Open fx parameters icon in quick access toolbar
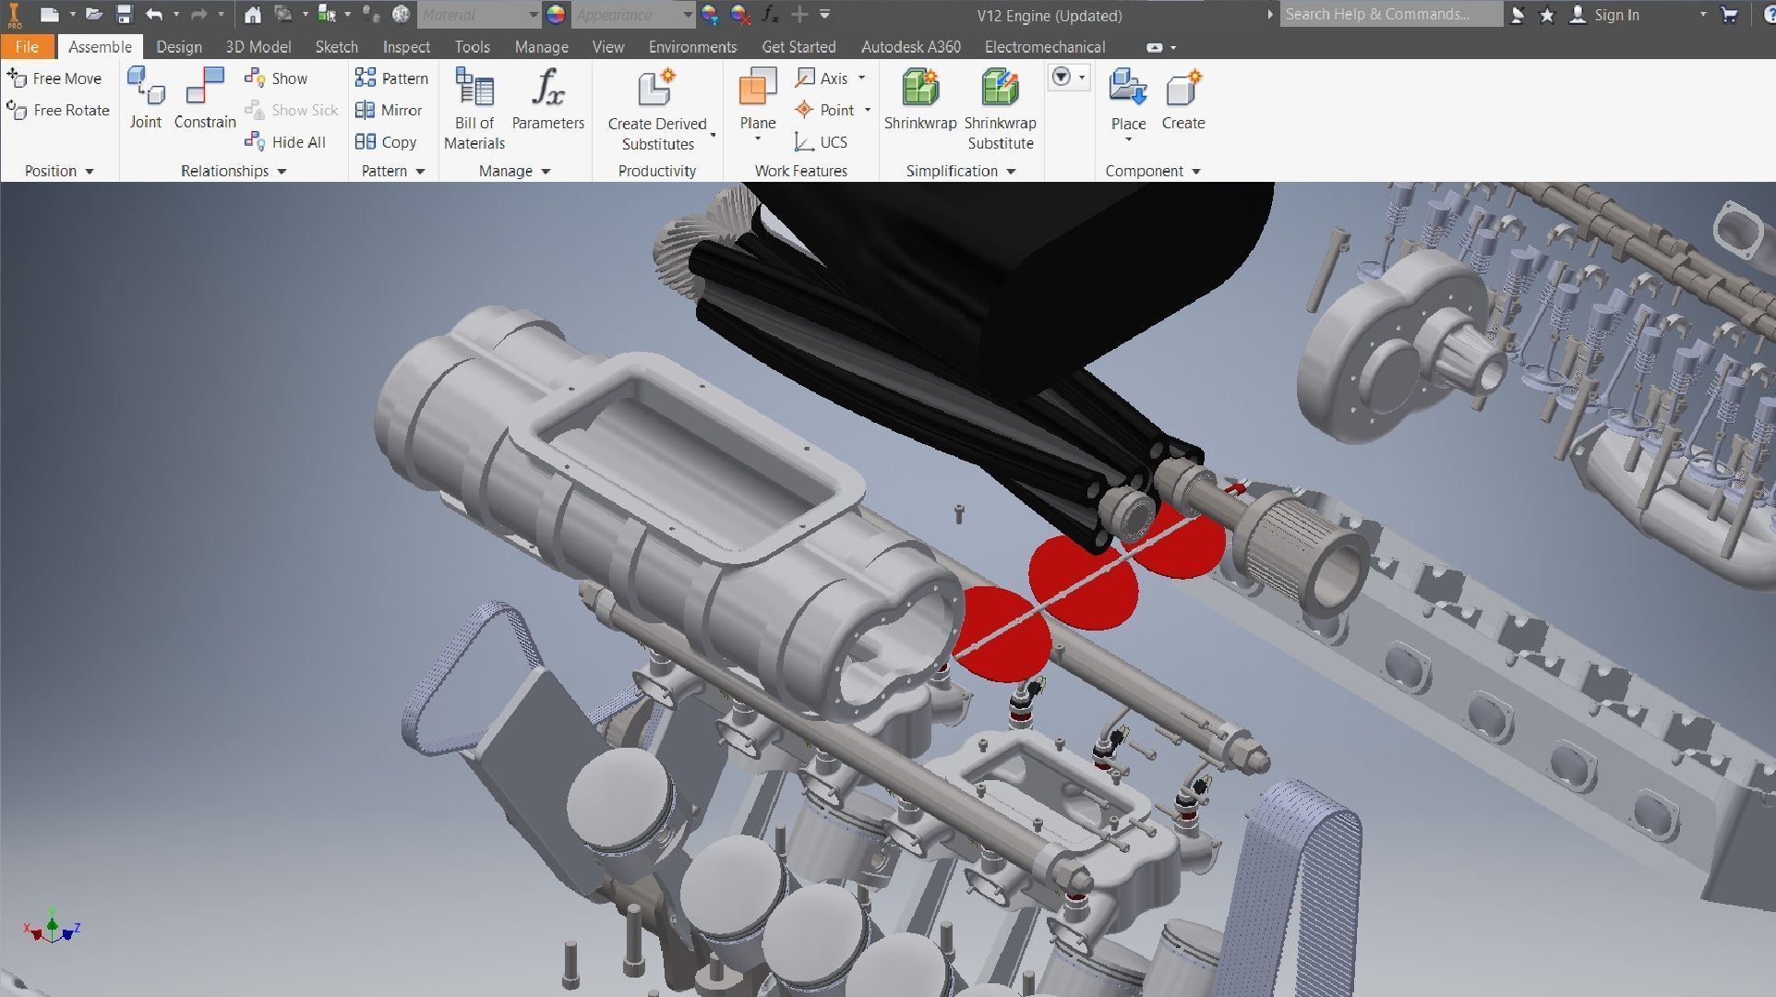 click(771, 15)
